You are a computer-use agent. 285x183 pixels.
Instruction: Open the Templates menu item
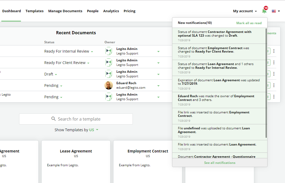(34, 11)
